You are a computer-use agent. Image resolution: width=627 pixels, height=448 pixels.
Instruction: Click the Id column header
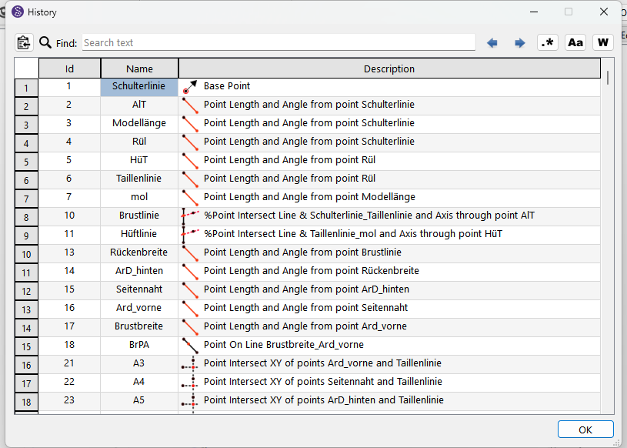click(69, 69)
